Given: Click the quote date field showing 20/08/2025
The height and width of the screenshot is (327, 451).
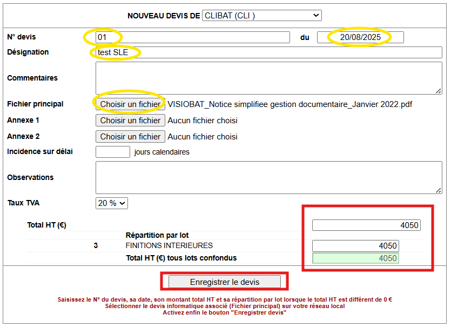Looking at the screenshot, I should [x=360, y=37].
